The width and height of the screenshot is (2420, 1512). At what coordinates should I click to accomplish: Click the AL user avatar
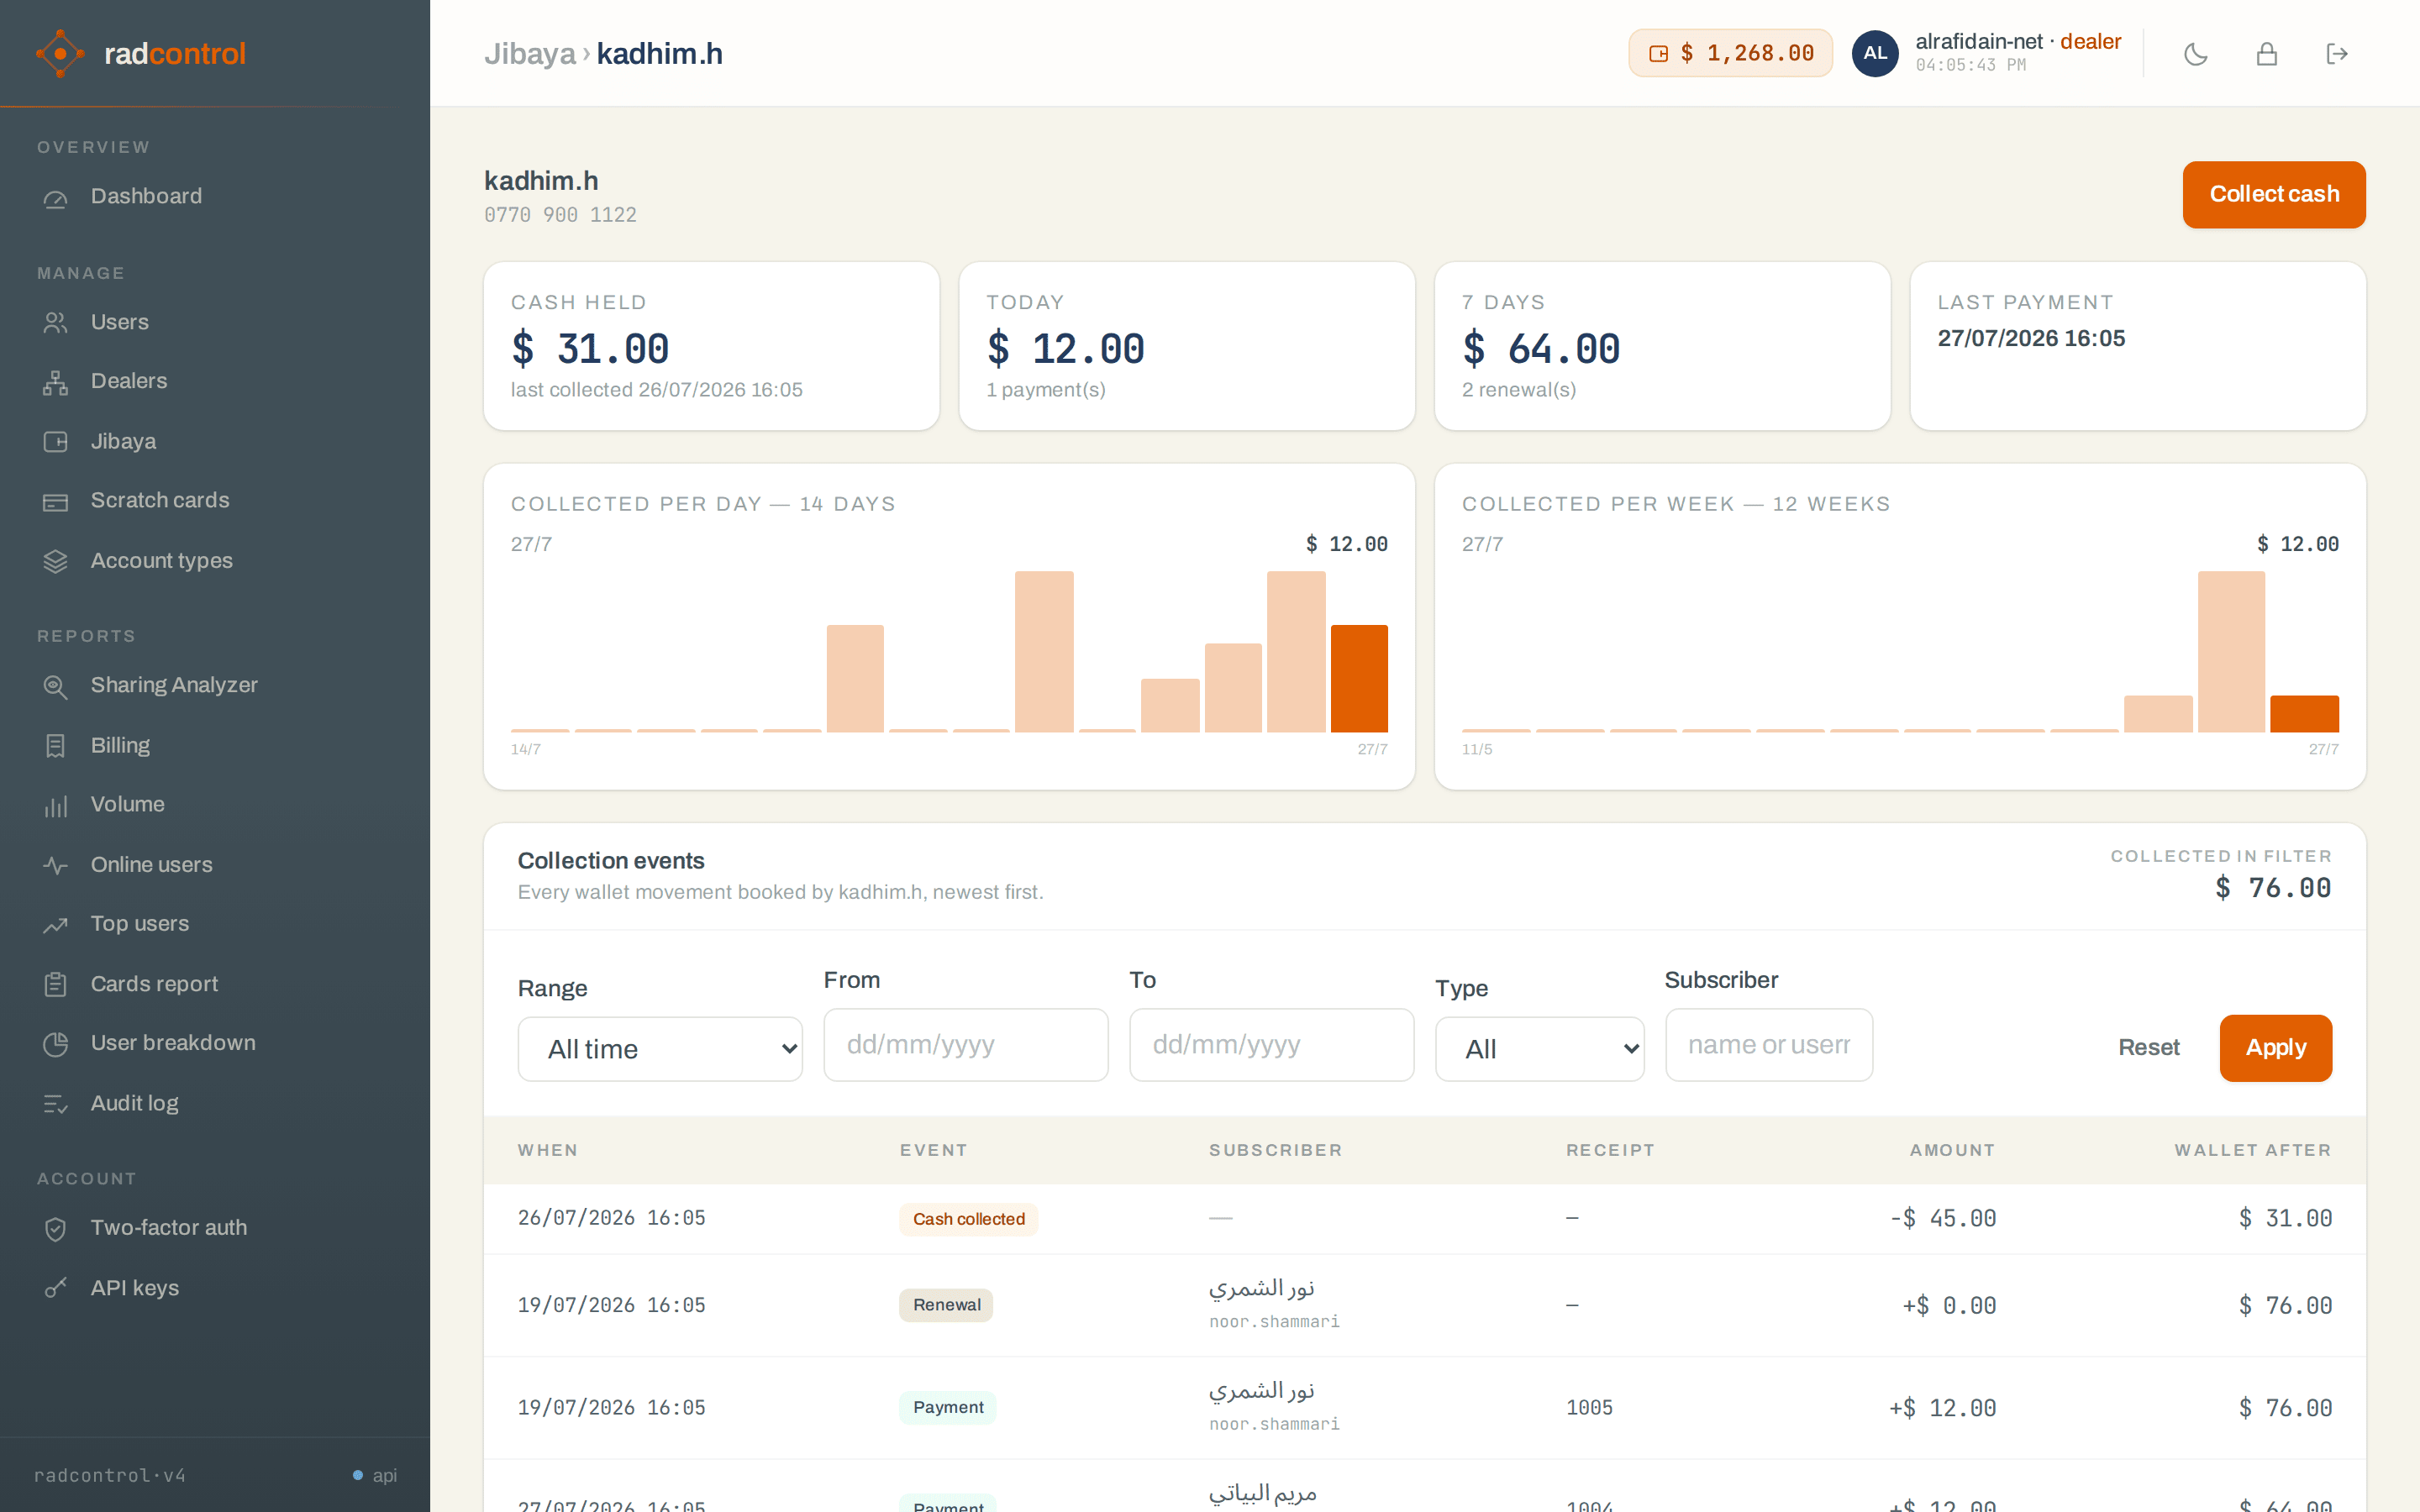tap(1875, 53)
